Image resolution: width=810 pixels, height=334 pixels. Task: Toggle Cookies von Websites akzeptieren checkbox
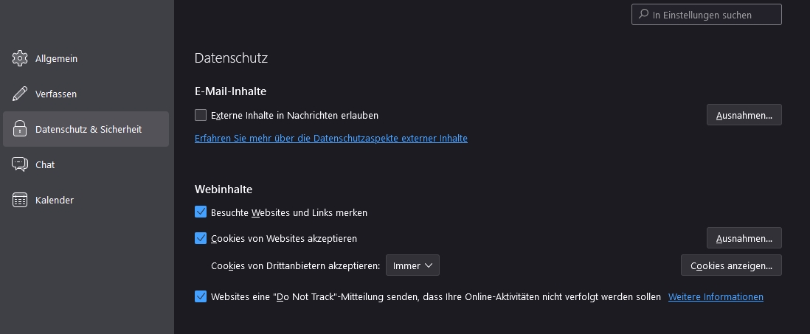coord(201,238)
